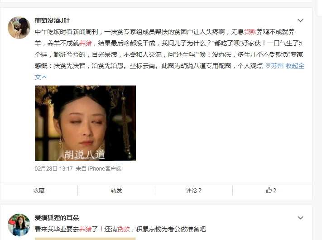322x240 pixels.
Task: Click 转发 to repost
Action: pyautogui.click(x=116, y=191)
